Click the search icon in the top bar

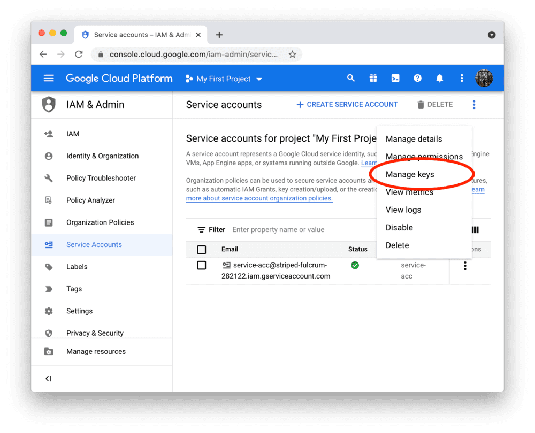(x=351, y=78)
